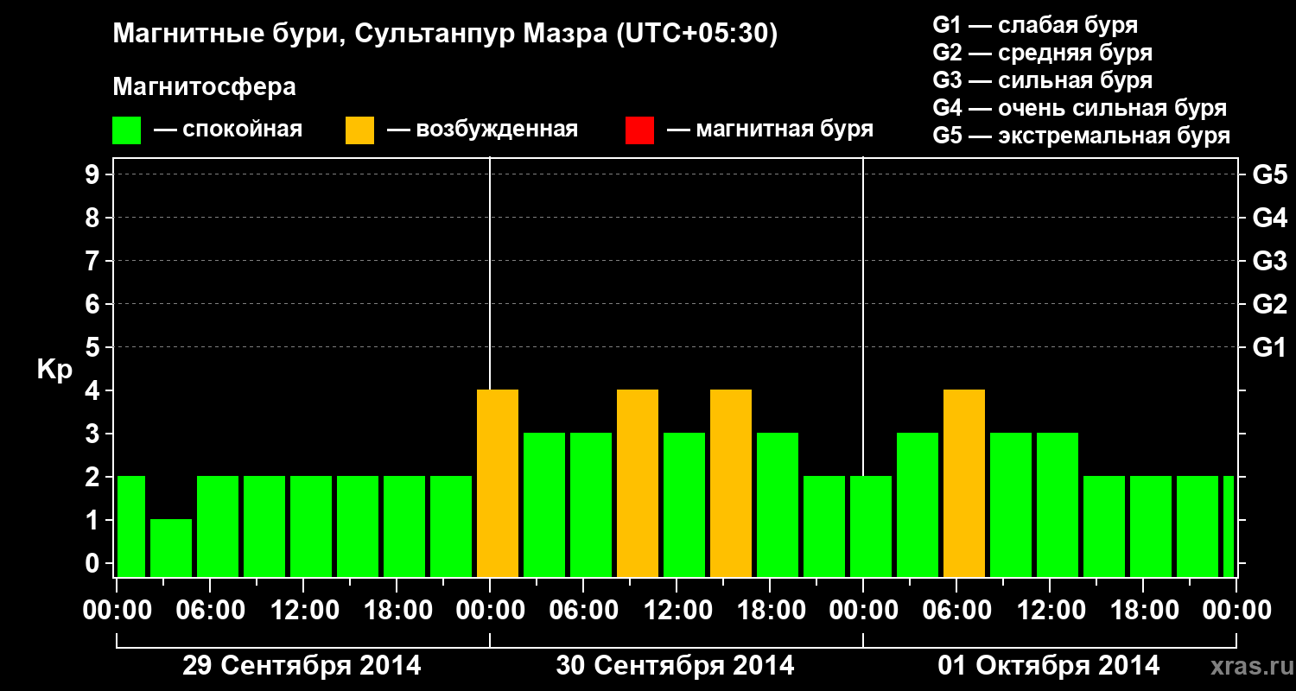Image resolution: width=1296 pixels, height=691 pixels.
Task: Click the orange 'возбужденная' legend swatch
Action: click(360, 130)
